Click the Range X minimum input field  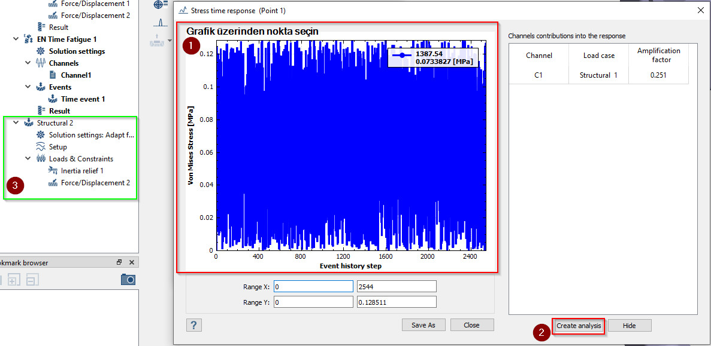313,286
